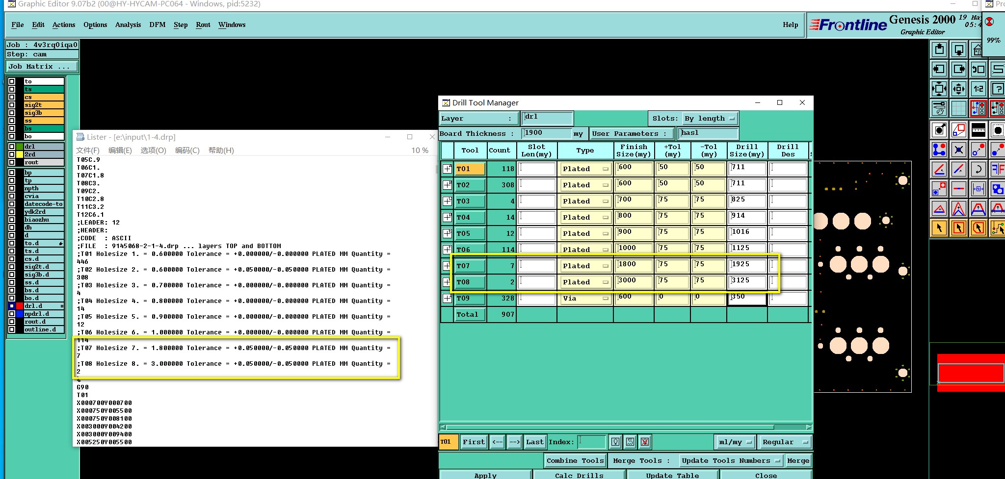The height and width of the screenshot is (479, 1005).
Task: Click the pan up view icon
Action: pos(939,50)
